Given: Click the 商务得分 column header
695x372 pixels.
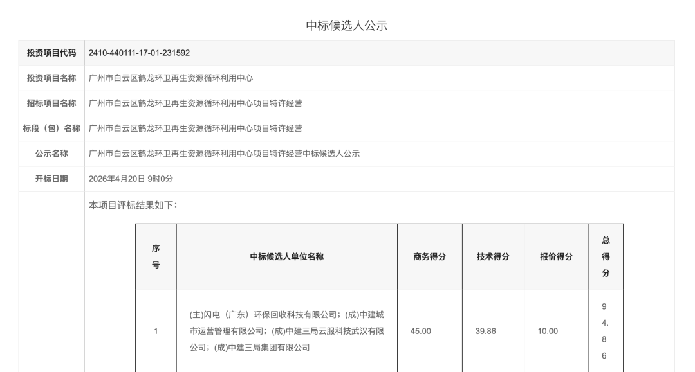Looking at the screenshot, I should (x=429, y=256).
